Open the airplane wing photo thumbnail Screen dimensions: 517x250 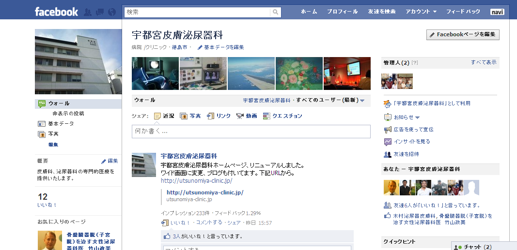click(x=251, y=74)
